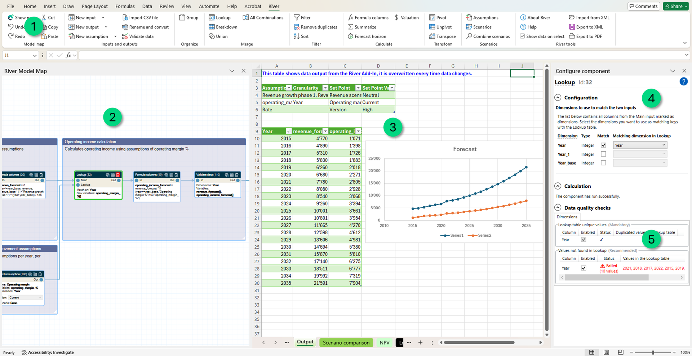Open the Comments button
This screenshot has width=692, height=356.
(x=643, y=6)
